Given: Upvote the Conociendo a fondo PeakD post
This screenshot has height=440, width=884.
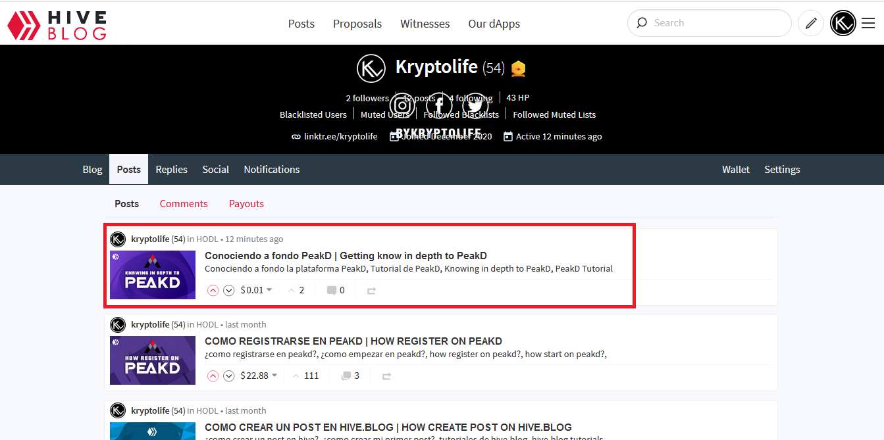Looking at the screenshot, I should [213, 290].
